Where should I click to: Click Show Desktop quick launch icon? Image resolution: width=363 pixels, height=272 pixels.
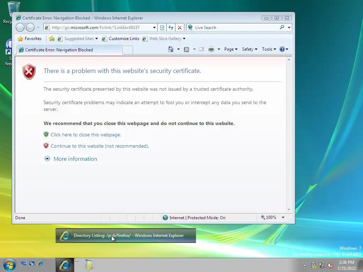coord(24,263)
